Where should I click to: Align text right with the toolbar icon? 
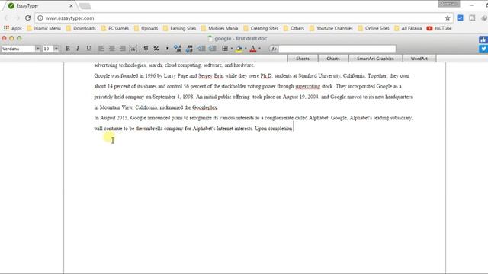coord(122,49)
